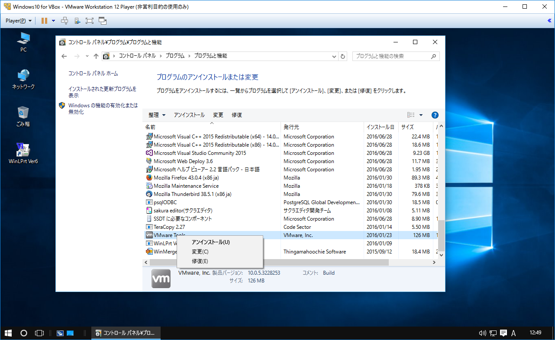Click the Unity mode icon in VMware toolbar
Viewport: 555px width, 340px height.
click(x=103, y=21)
